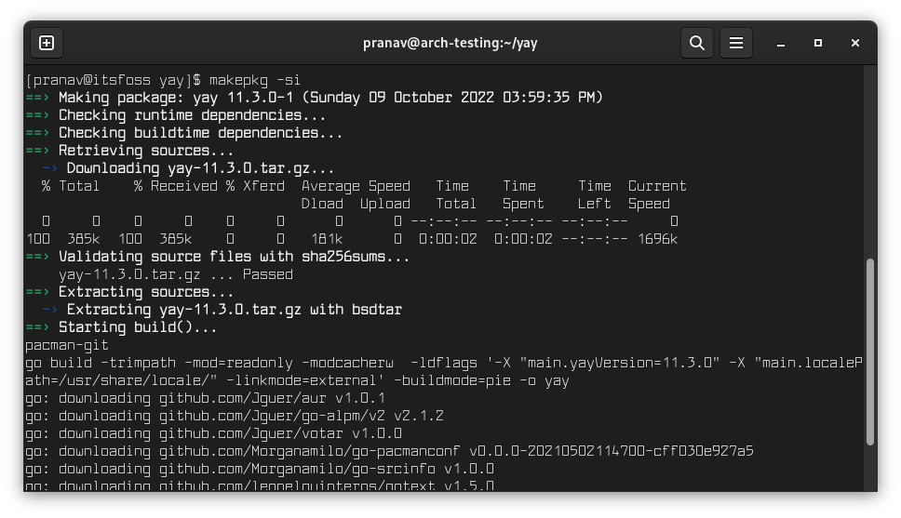Click the pacman-git output line
The height and width of the screenshot is (518, 901).
coord(67,345)
